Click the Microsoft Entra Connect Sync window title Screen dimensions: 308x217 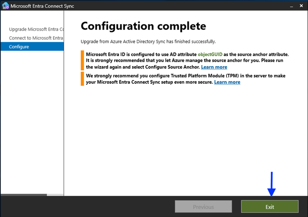click(42, 6)
